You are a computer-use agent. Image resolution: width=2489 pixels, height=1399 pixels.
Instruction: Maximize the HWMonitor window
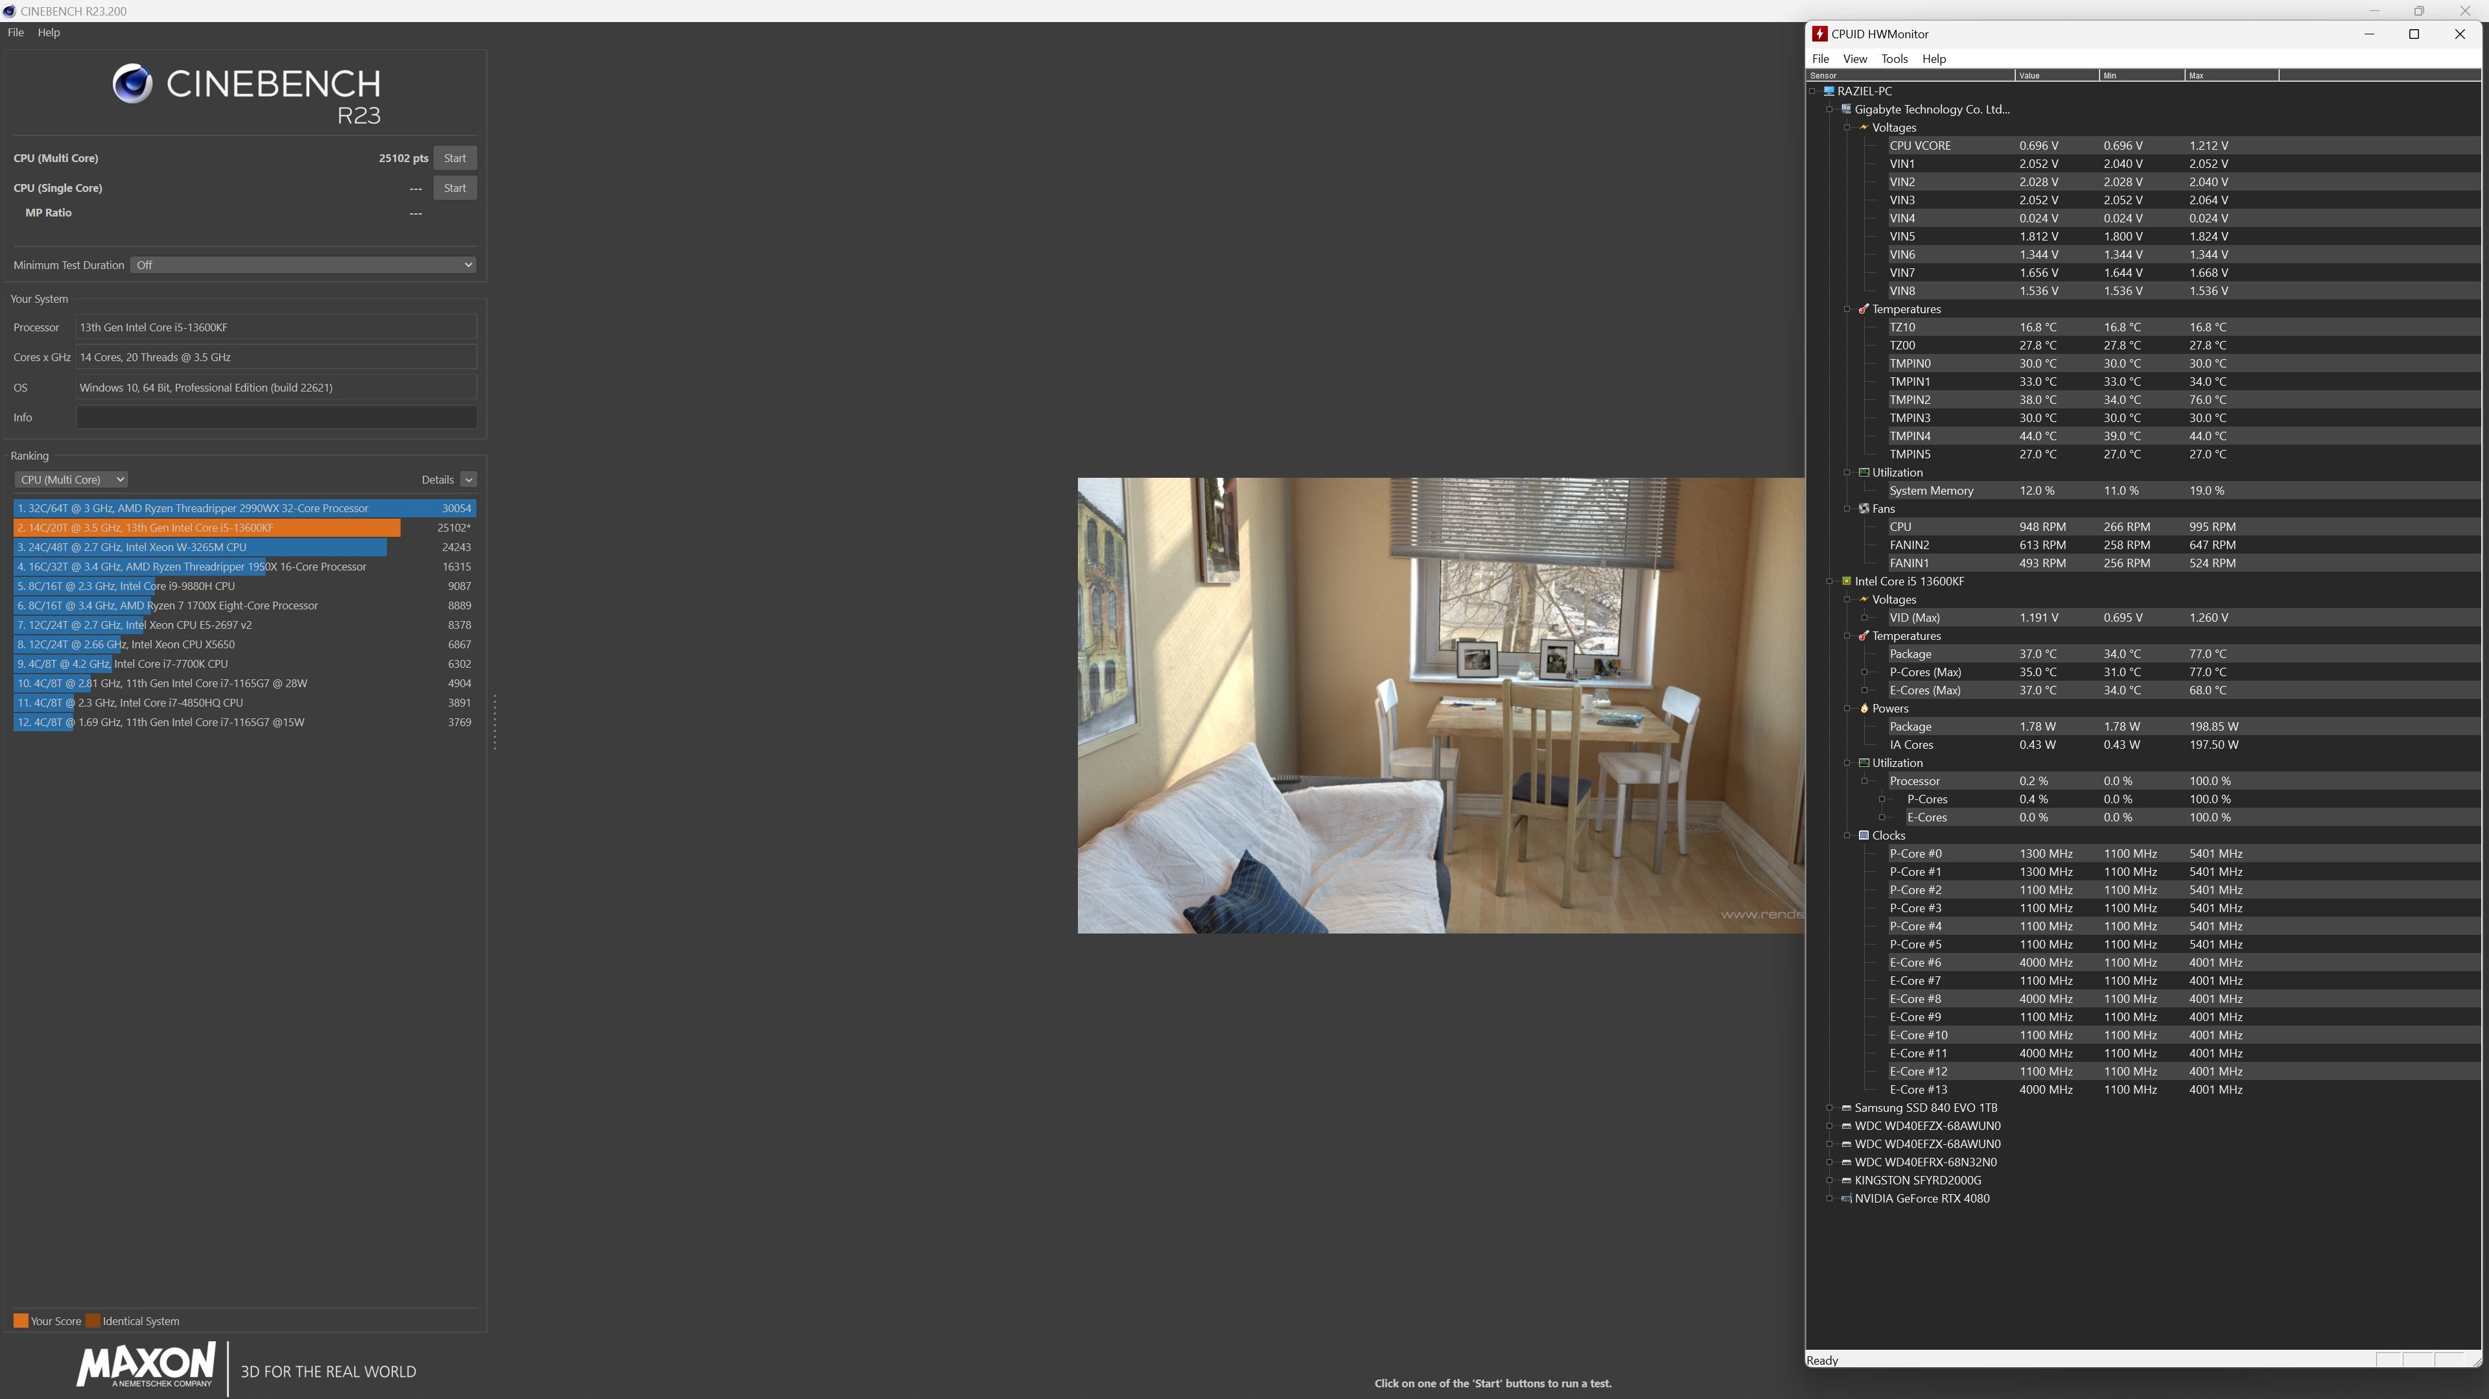pyautogui.click(x=2414, y=34)
